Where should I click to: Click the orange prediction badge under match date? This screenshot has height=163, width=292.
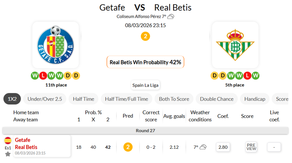click(x=145, y=36)
